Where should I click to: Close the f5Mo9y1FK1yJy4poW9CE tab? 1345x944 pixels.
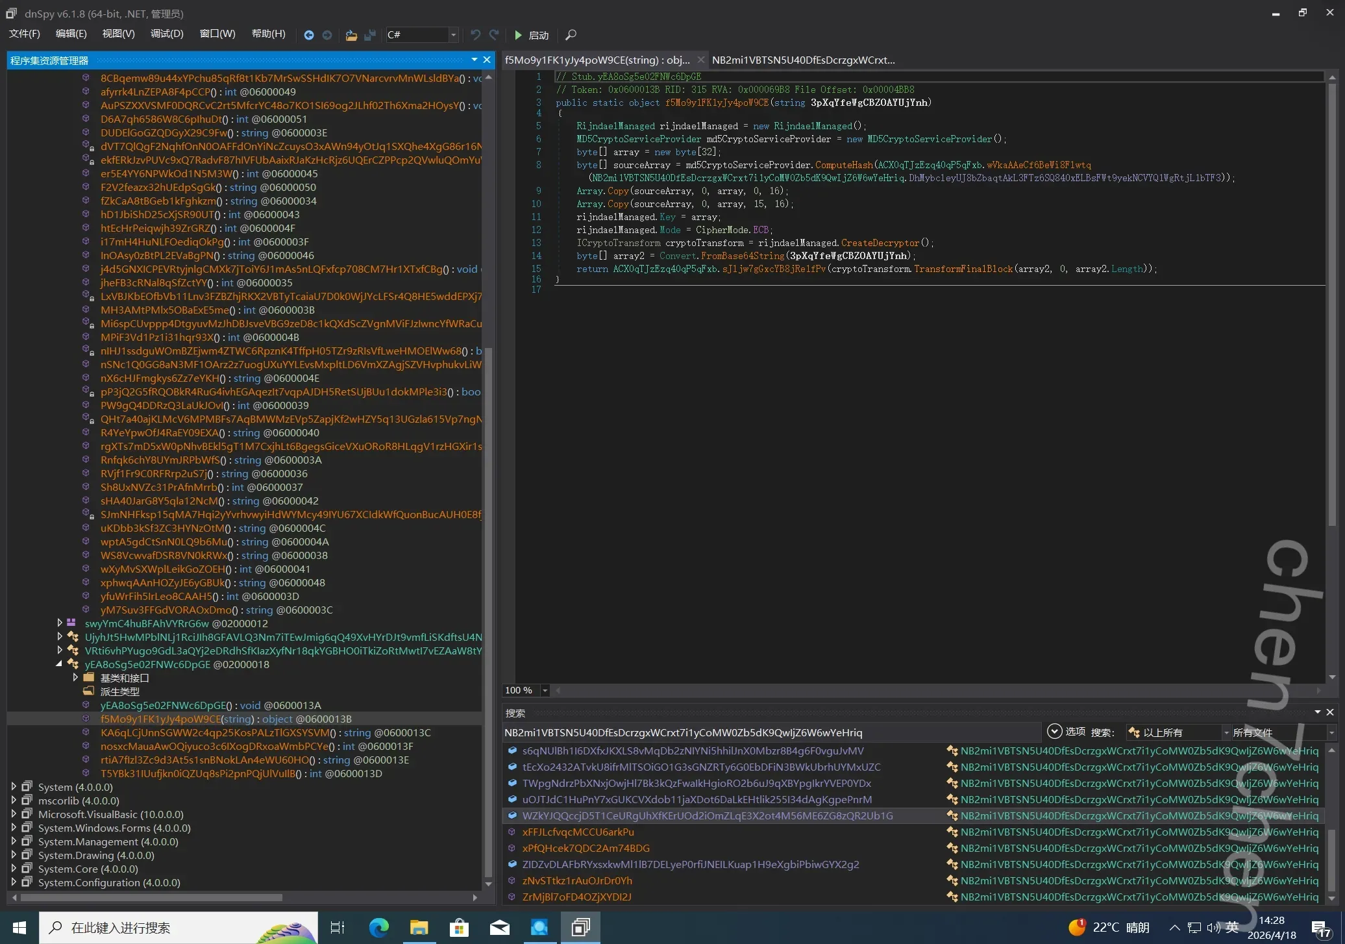tap(700, 60)
